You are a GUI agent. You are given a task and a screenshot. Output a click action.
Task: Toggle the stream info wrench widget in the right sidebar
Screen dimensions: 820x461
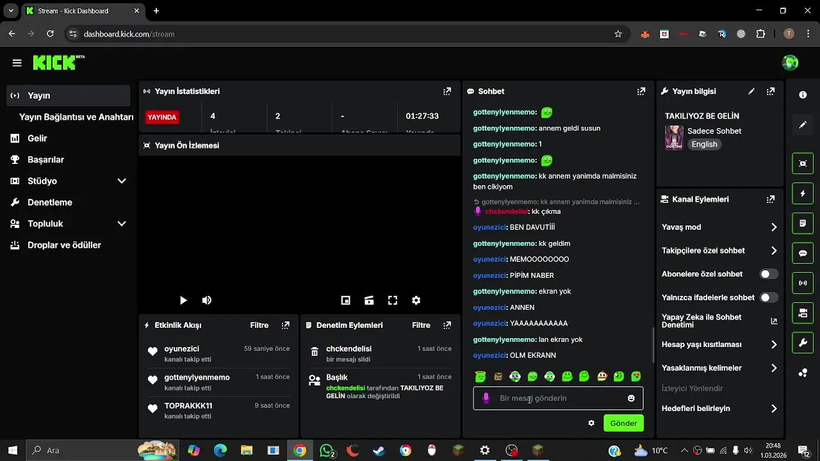point(803,343)
